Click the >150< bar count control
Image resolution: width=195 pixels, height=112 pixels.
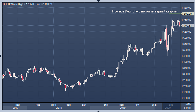click(x=187, y=108)
